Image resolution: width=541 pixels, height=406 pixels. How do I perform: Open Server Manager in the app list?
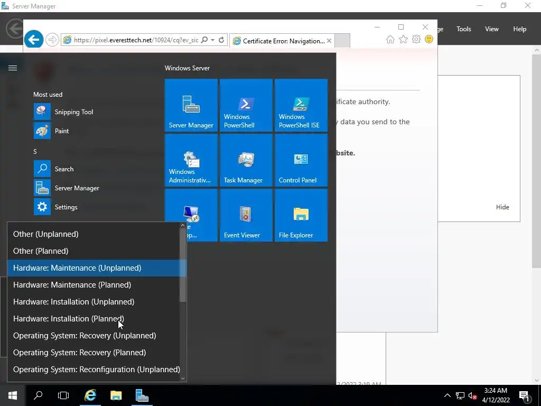(93, 188)
